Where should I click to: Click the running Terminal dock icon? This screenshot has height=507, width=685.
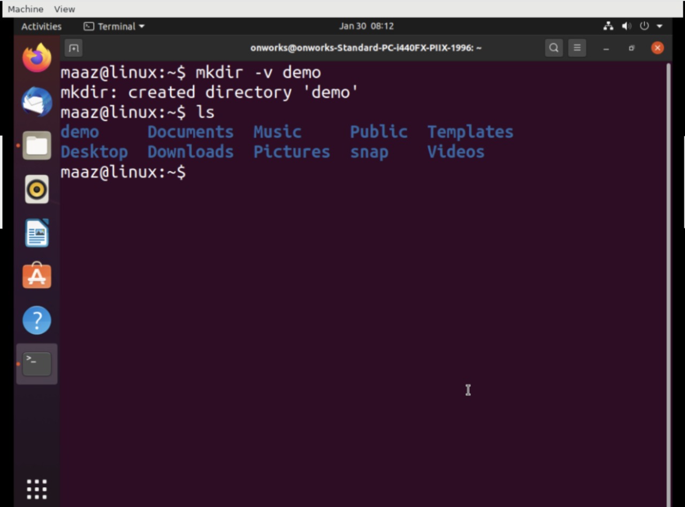[x=36, y=364]
